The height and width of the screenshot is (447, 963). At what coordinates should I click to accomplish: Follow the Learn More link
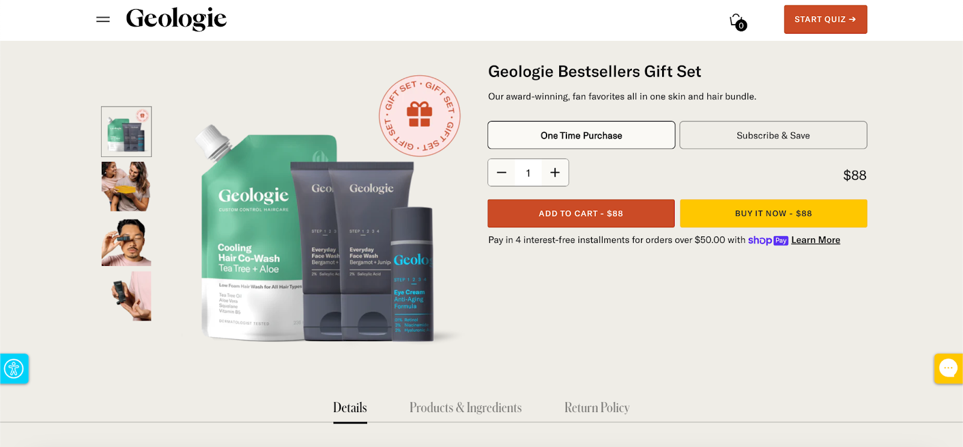816,240
